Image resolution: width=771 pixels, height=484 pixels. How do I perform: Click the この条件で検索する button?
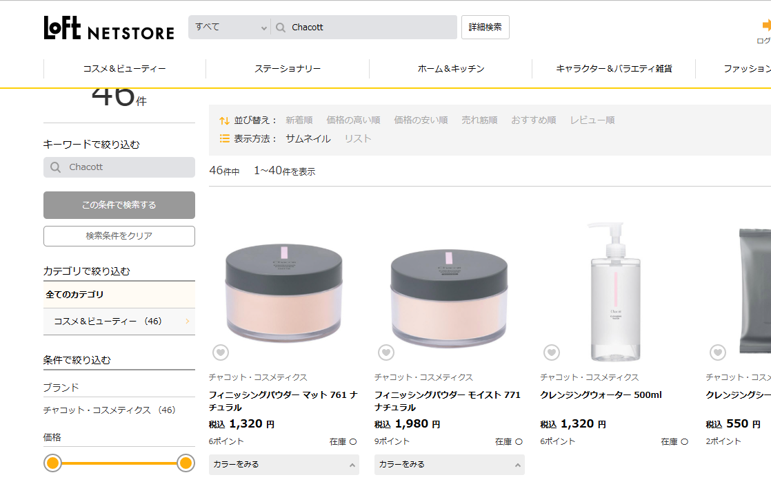(x=119, y=205)
